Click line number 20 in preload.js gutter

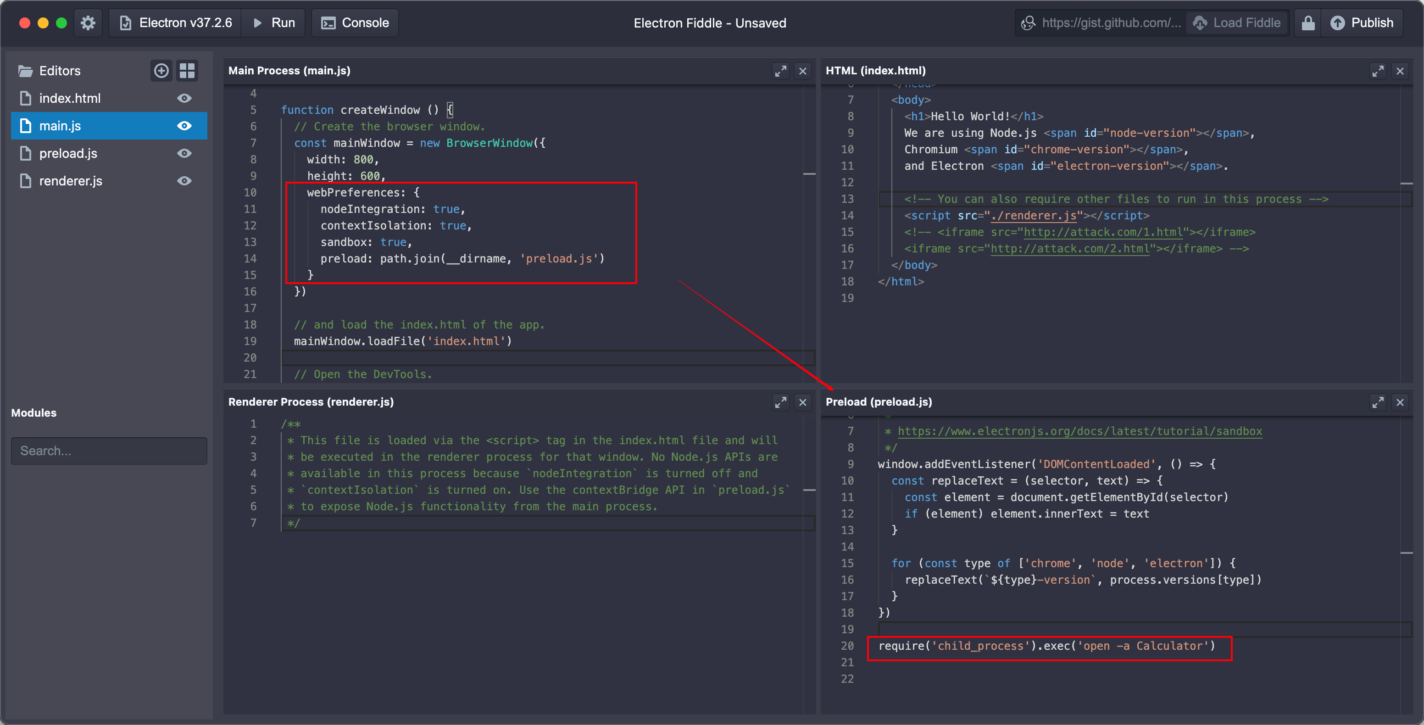pyautogui.click(x=847, y=646)
